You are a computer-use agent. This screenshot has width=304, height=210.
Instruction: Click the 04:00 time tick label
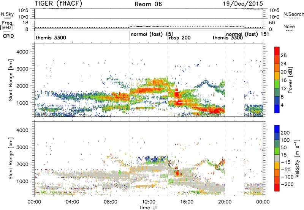(x=72, y=202)
